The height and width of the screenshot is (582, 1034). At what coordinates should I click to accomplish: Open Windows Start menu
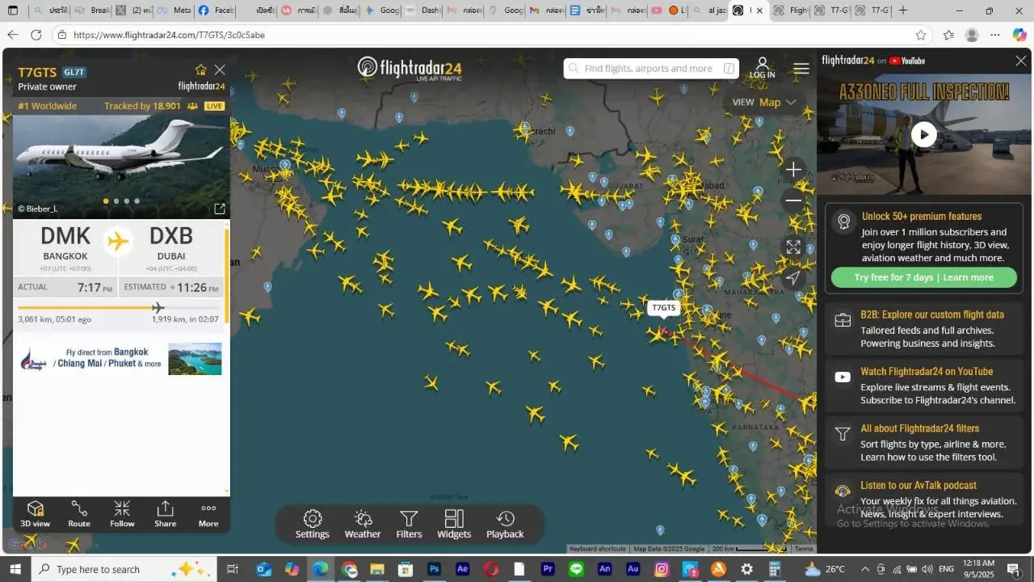15,569
